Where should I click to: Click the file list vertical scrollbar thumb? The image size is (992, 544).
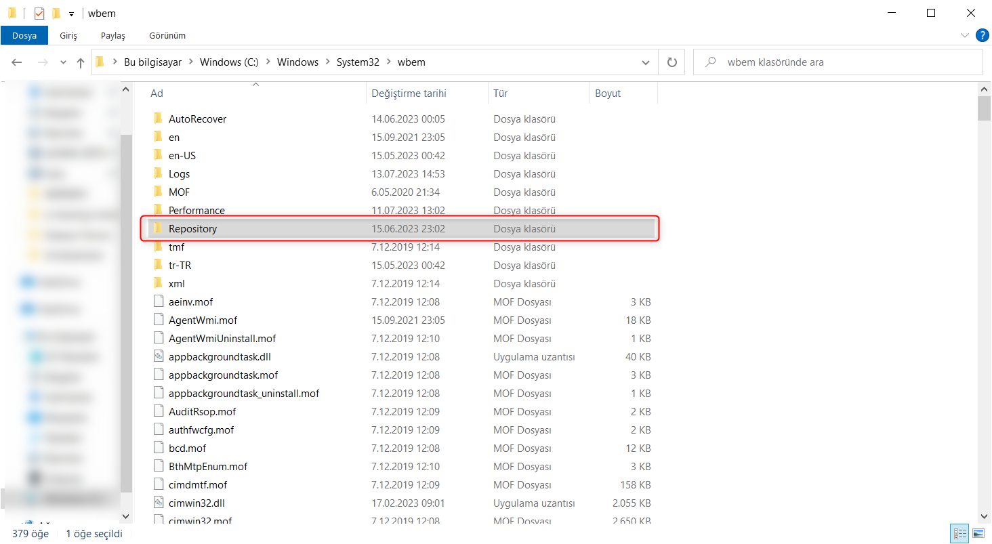tap(985, 108)
